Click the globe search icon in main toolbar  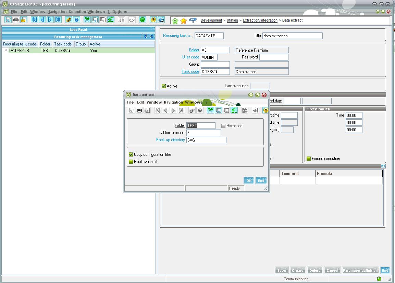click(161, 19)
